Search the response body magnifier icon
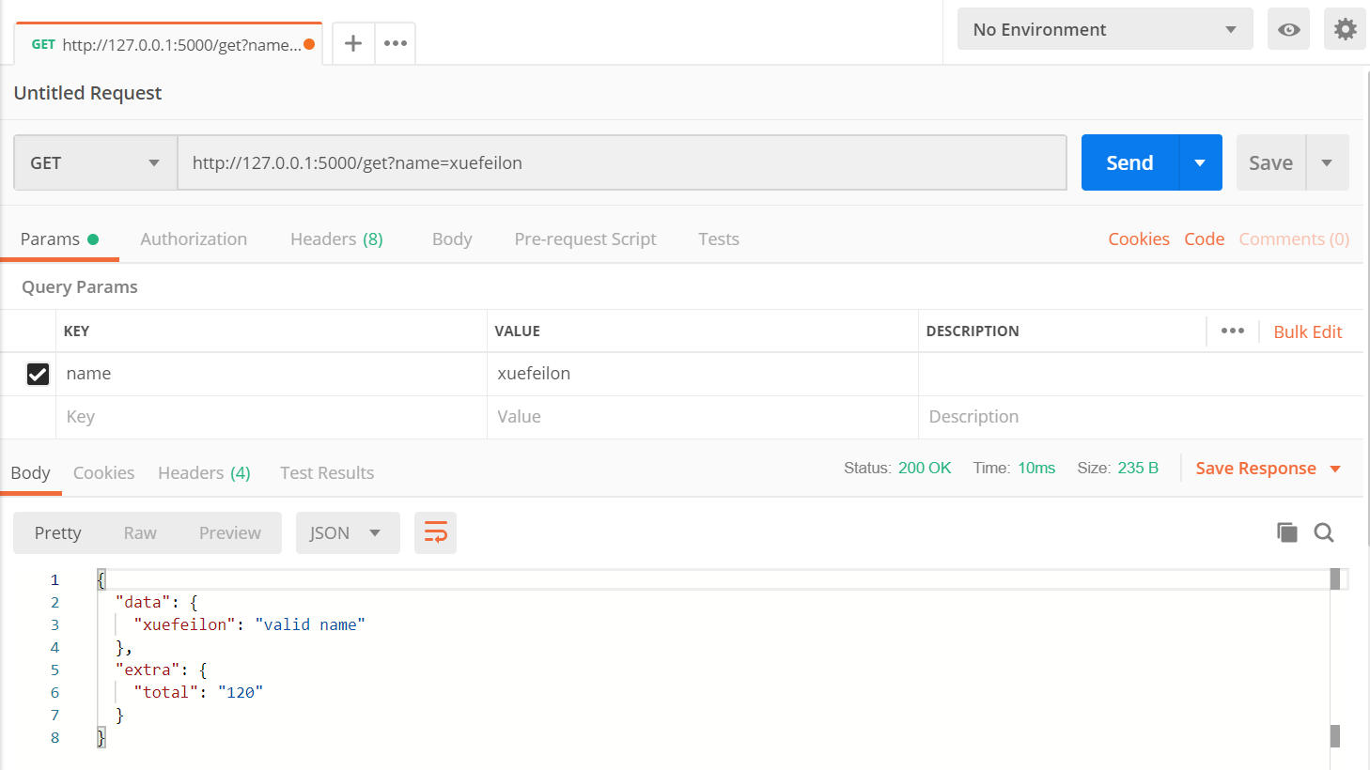Image resolution: width=1370 pixels, height=770 pixels. click(1324, 532)
